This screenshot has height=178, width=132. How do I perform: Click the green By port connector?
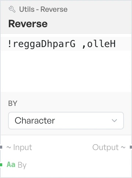tap(1, 165)
